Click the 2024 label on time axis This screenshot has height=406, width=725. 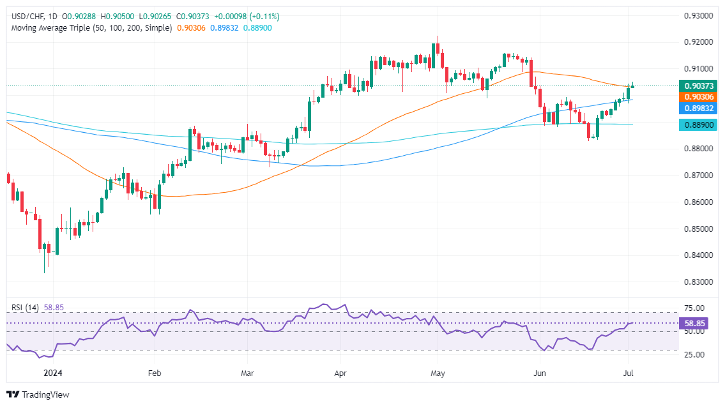(53, 373)
